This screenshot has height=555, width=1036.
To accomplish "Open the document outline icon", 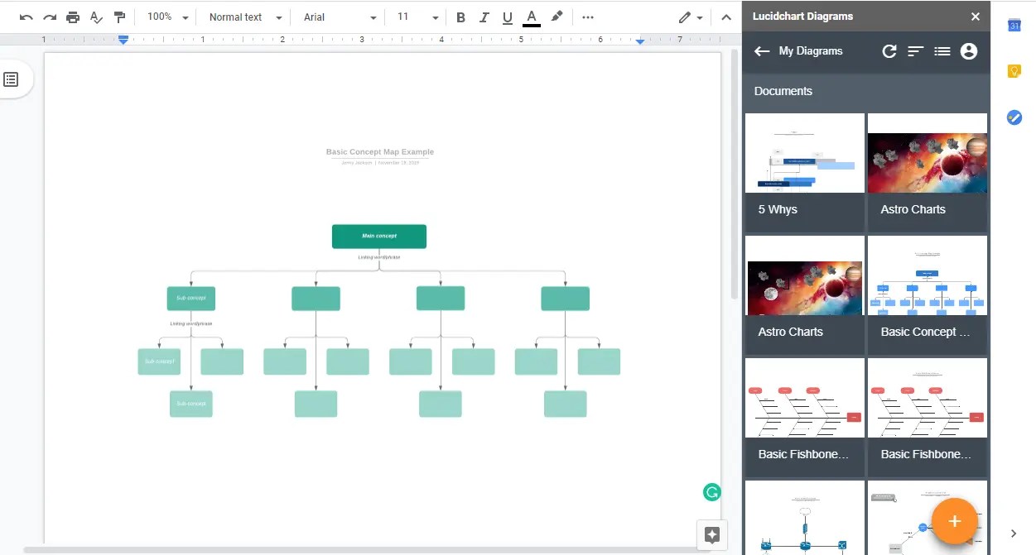I will click(x=11, y=79).
